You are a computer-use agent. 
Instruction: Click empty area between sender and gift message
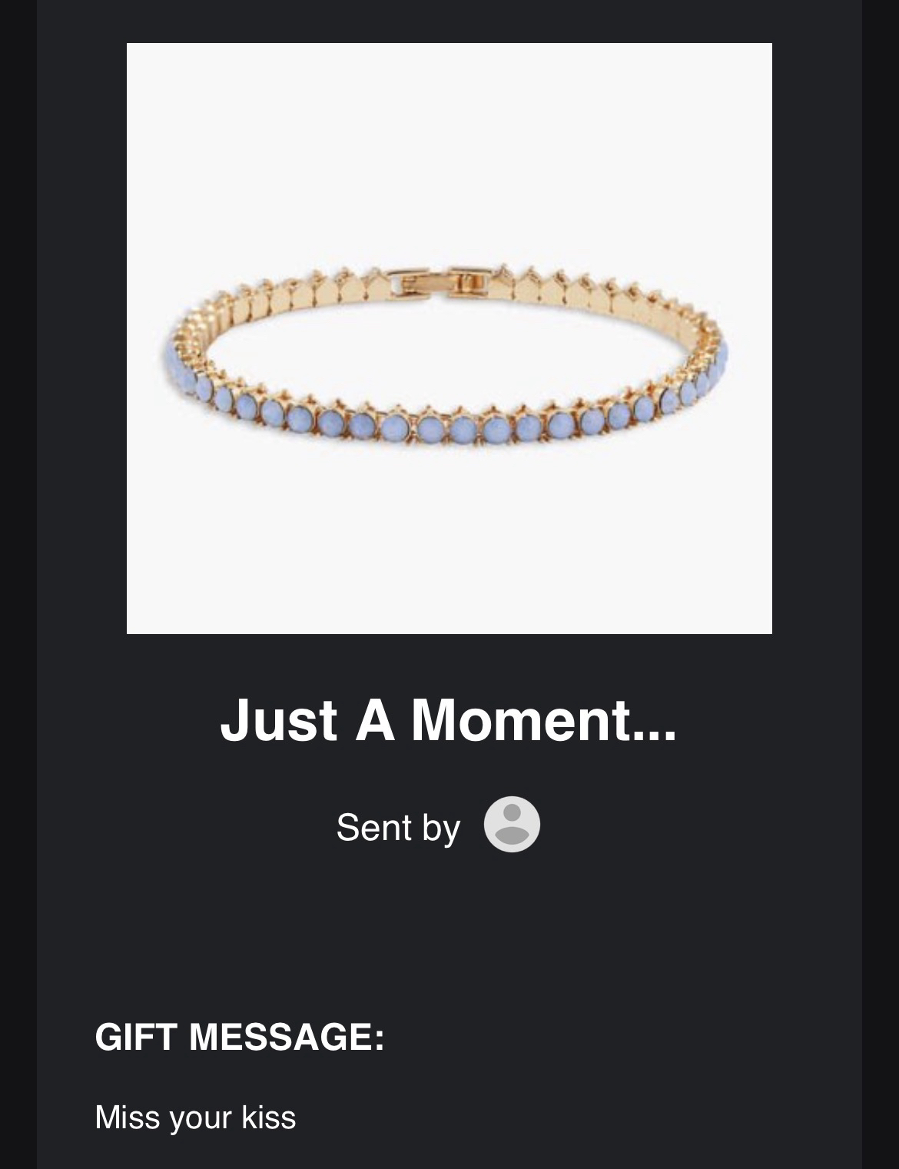(449, 934)
